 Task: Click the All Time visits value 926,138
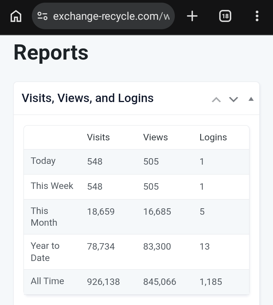click(104, 282)
